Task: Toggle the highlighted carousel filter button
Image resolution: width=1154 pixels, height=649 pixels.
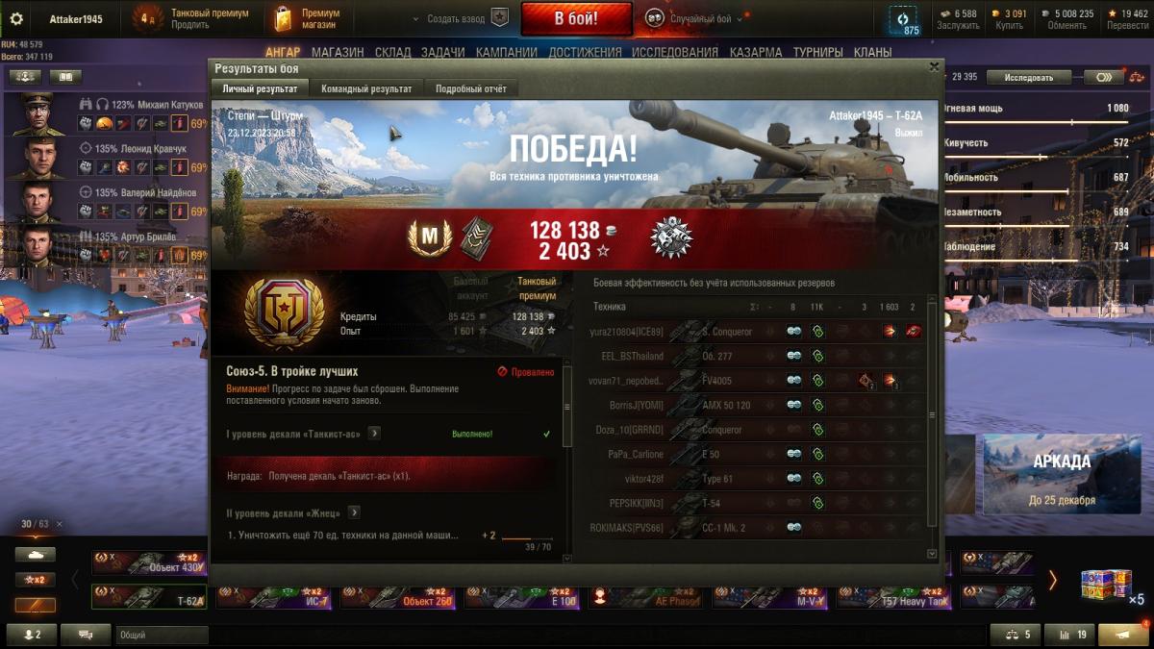Action: click(x=36, y=606)
